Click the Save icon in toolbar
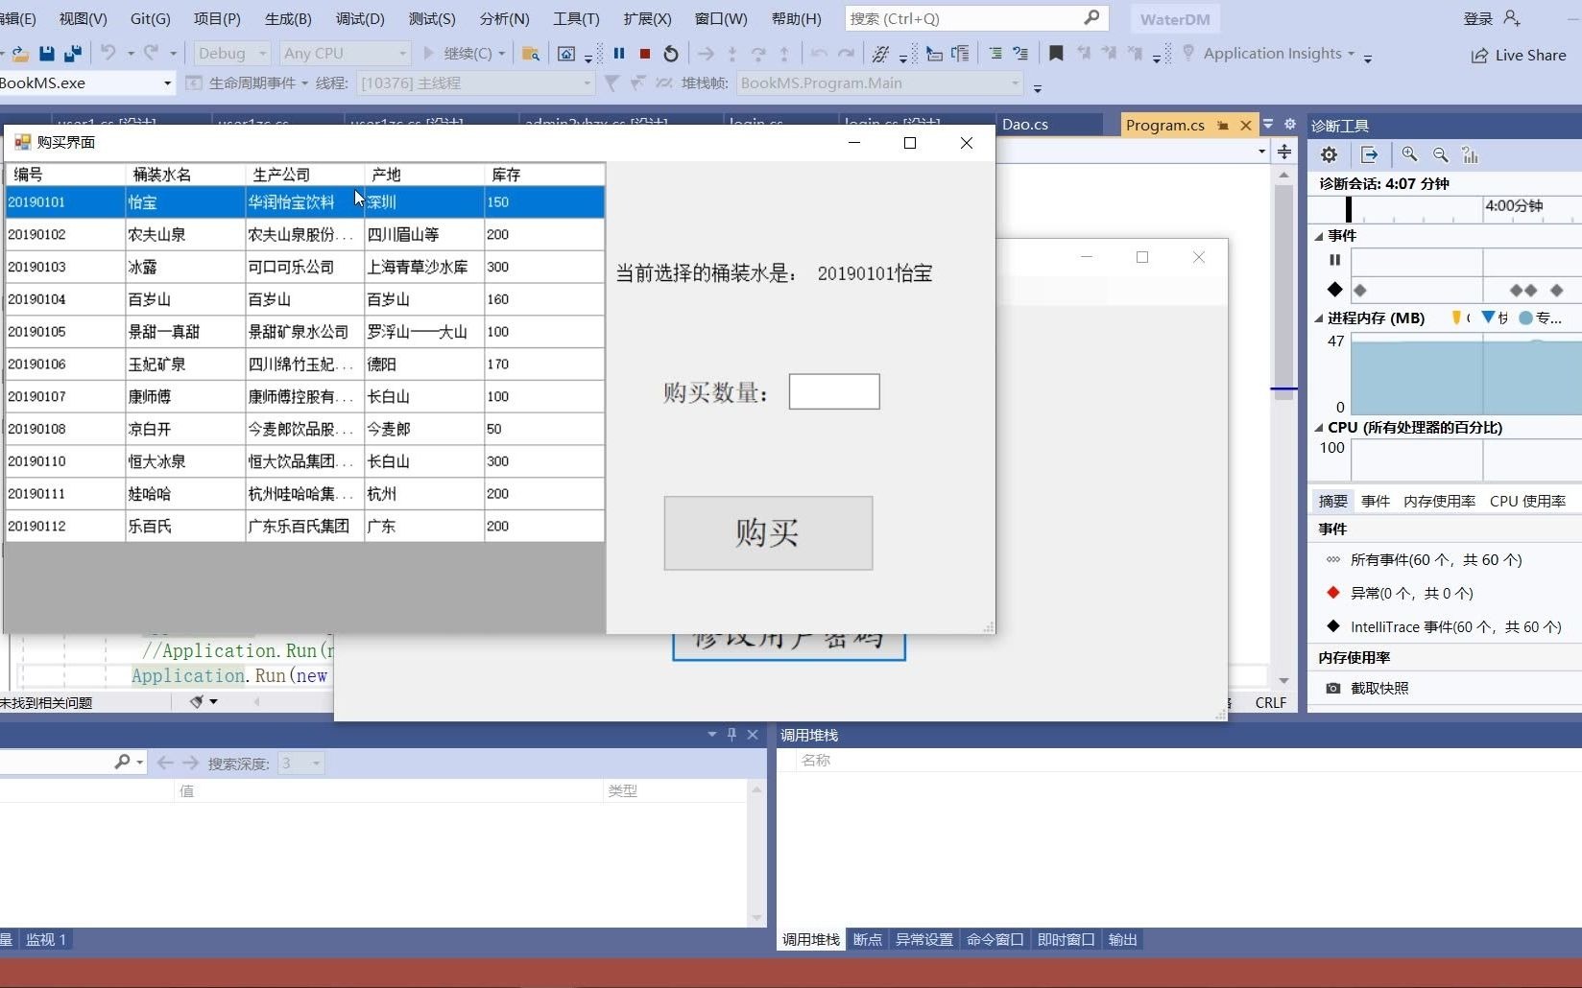Screen dimensions: 1582x988 46,54
